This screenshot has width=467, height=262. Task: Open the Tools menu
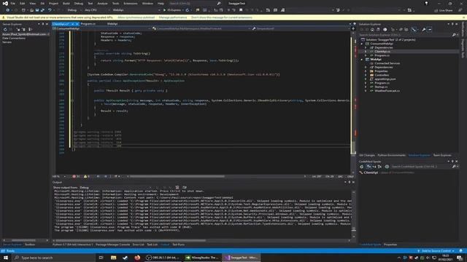coord(115,4)
